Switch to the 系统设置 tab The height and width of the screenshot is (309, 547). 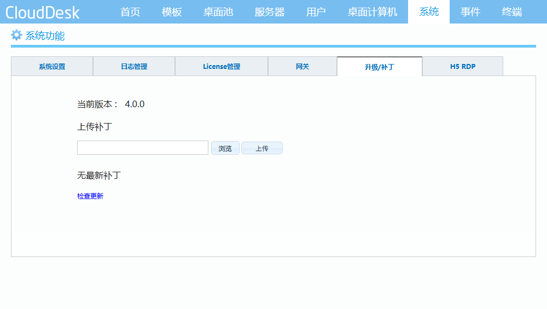(52, 66)
